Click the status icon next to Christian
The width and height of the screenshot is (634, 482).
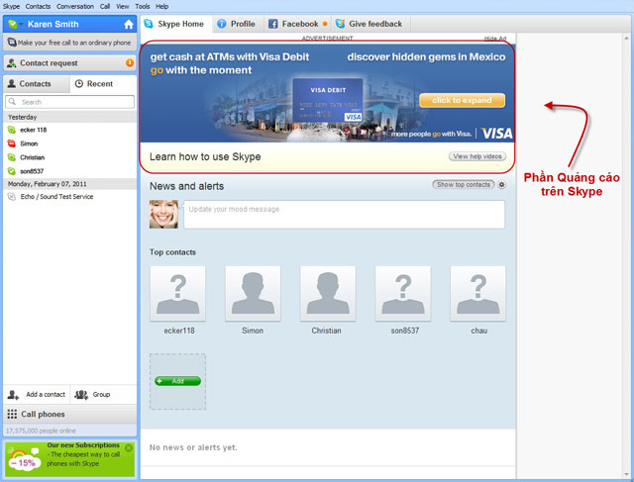click(12, 157)
